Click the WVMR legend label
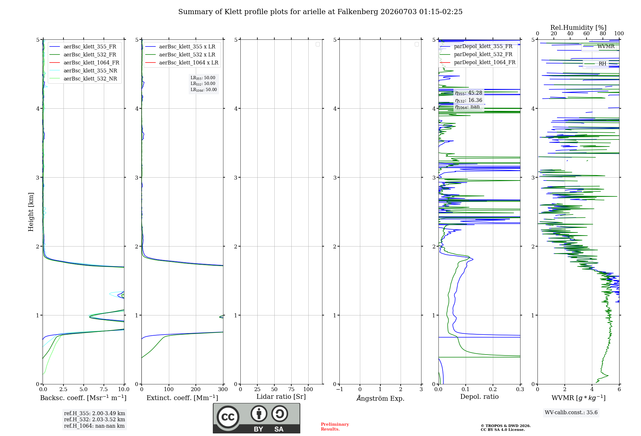The height and width of the screenshot is (436, 641). point(606,46)
